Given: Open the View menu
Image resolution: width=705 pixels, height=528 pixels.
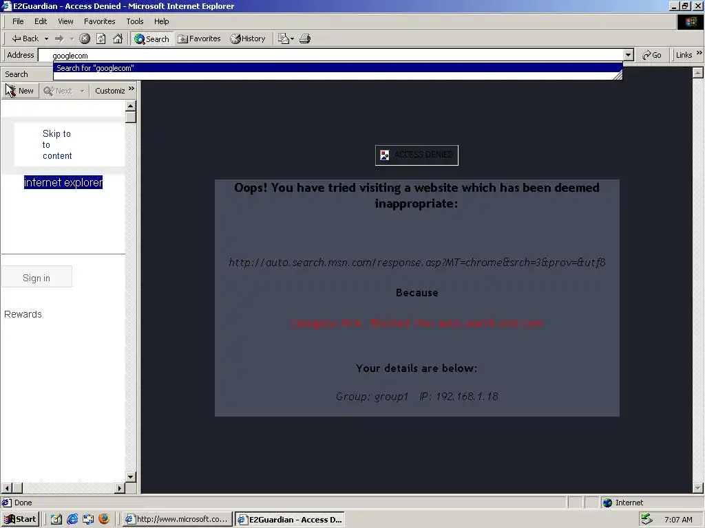Looking at the screenshot, I should (x=65, y=21).
